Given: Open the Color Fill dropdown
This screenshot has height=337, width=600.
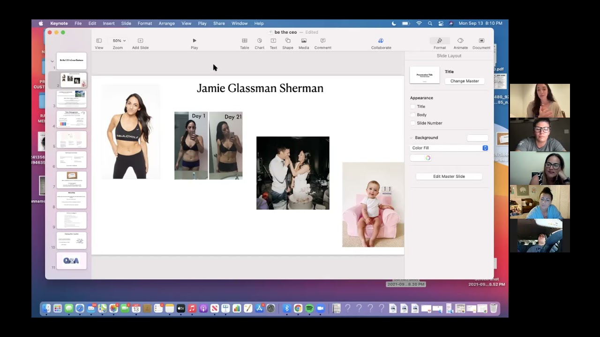Looking at the screenshot, I should 449,148.
